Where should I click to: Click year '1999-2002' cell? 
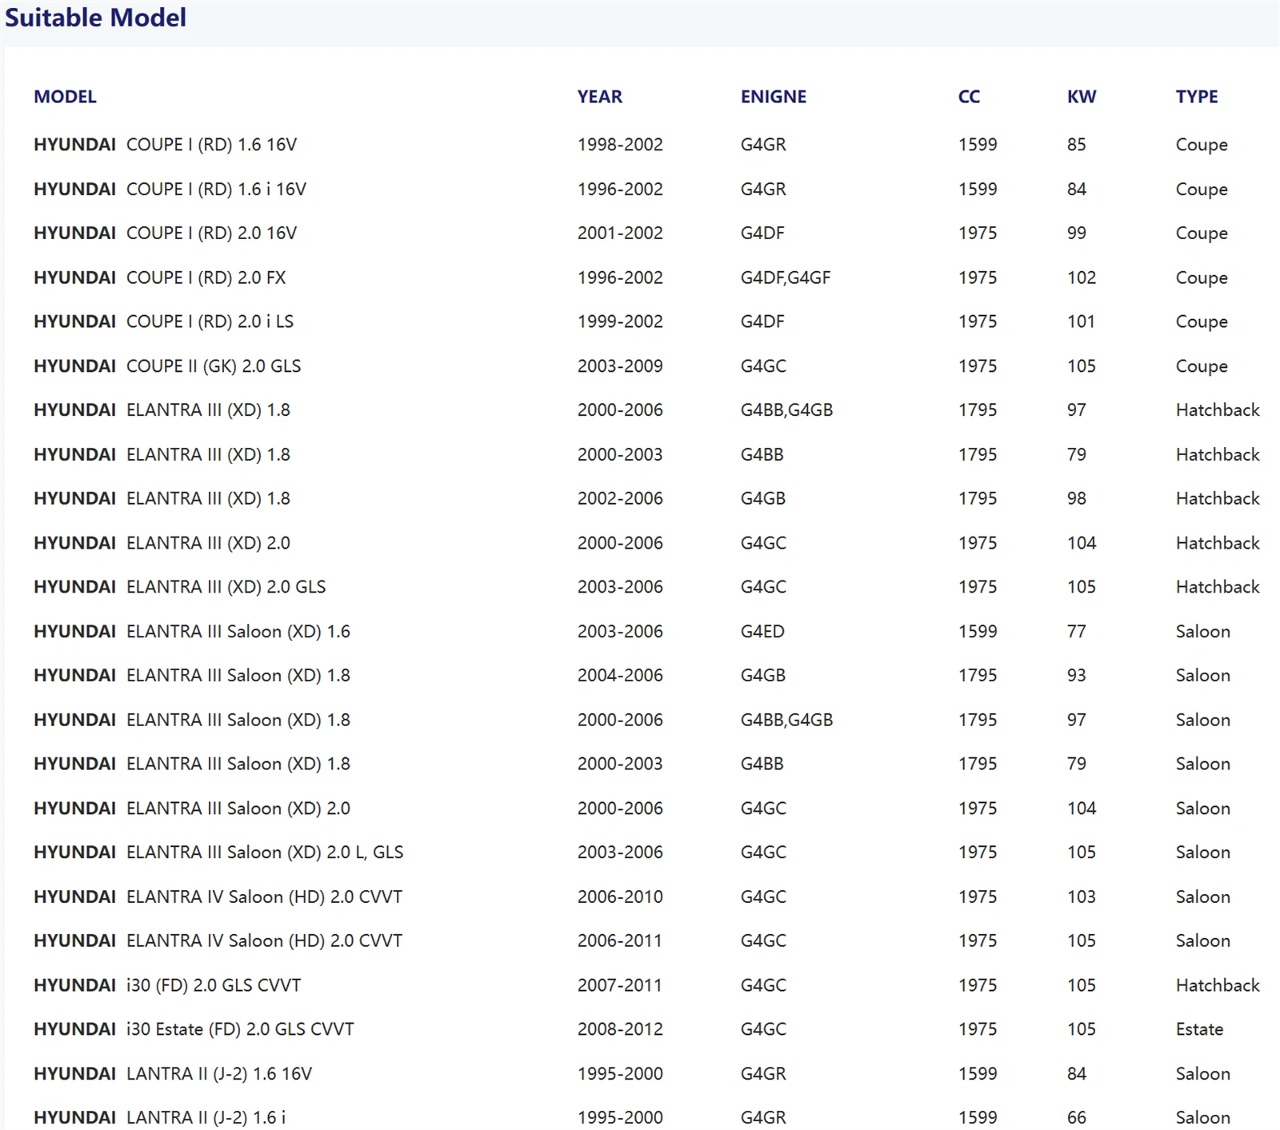(x=620, y=321)
